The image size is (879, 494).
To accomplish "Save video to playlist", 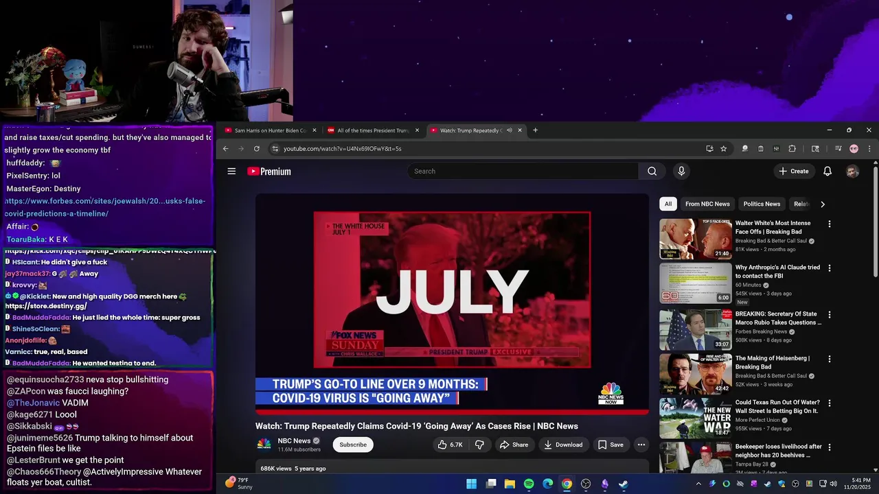I will pyautogui.click(x=610, y=445).
